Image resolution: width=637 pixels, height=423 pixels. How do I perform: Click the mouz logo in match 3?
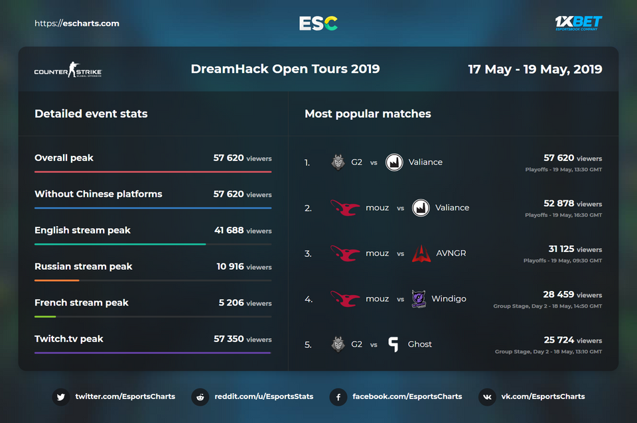pos(345,253)
